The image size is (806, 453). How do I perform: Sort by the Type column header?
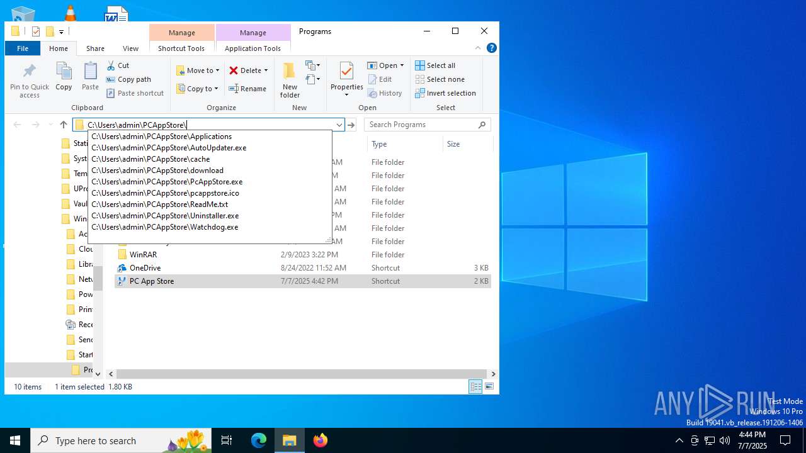[x=405, y=144]
